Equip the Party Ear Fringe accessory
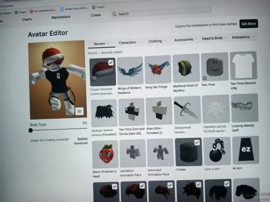Screen dimensions: 270x202 coord(158,69)
